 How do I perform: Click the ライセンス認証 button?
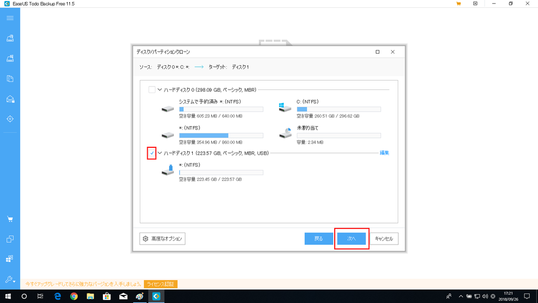(161, 284)
